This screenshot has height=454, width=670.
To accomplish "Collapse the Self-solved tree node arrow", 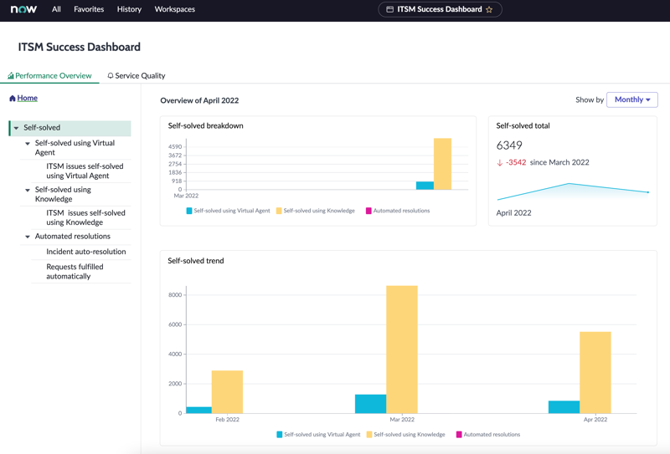I will 16,128.
